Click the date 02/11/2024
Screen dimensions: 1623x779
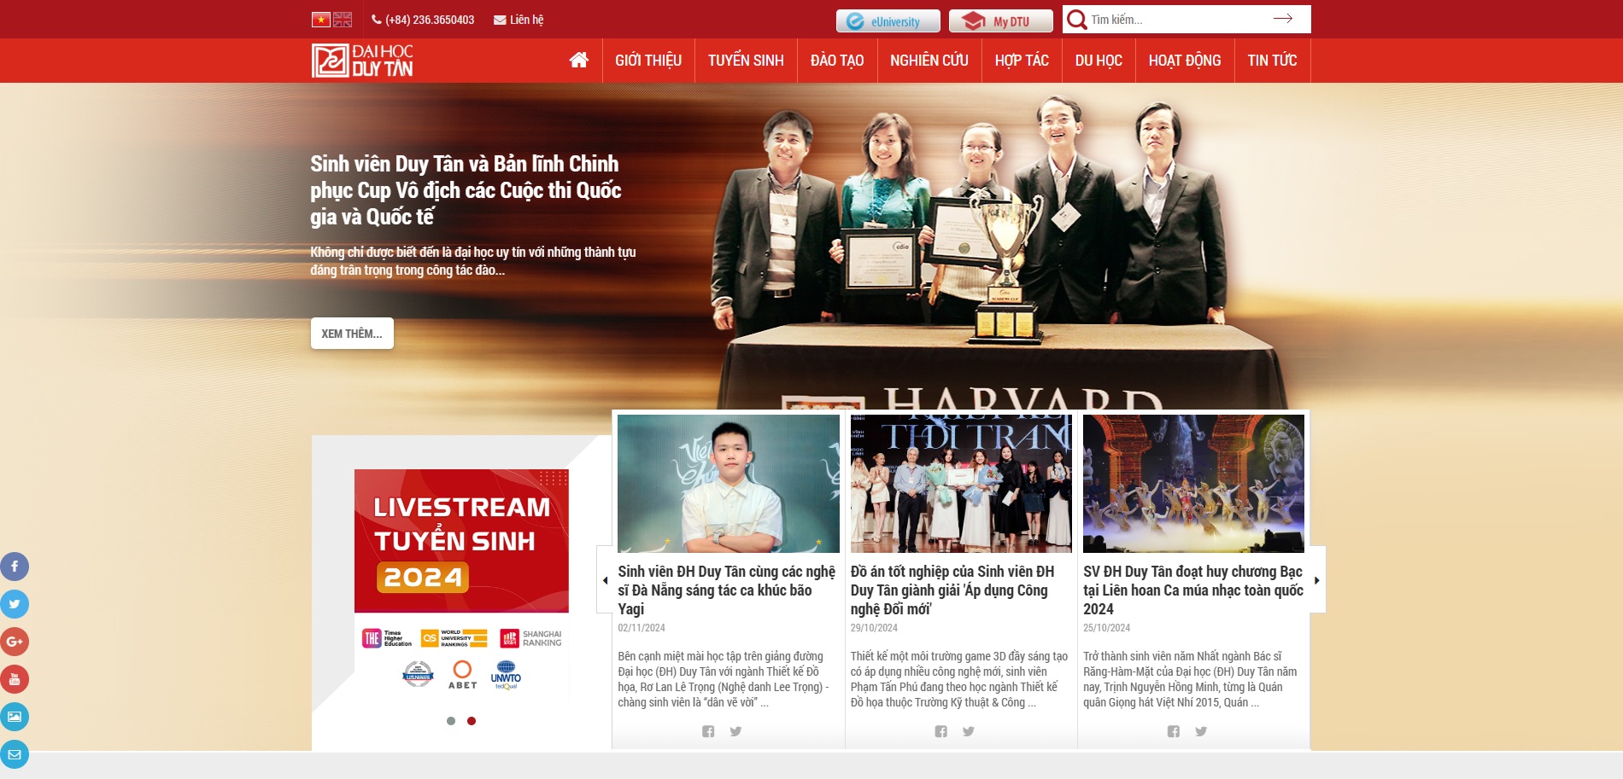(642, 628)
